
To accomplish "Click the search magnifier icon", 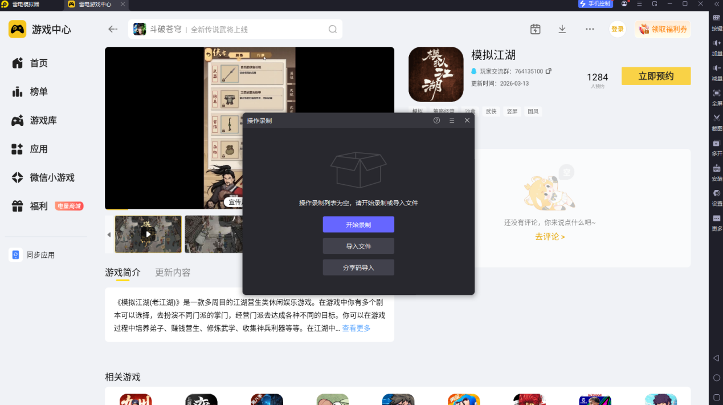I will (333, 29).
